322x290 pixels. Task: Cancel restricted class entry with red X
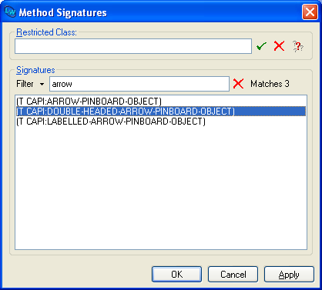(279, 46)
